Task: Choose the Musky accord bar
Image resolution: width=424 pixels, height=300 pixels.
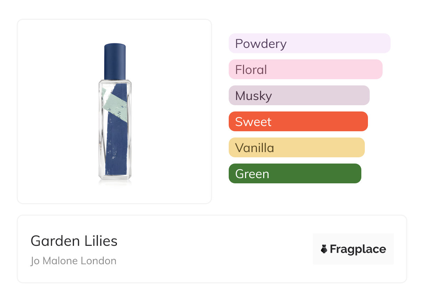Action: pos(299,95)
